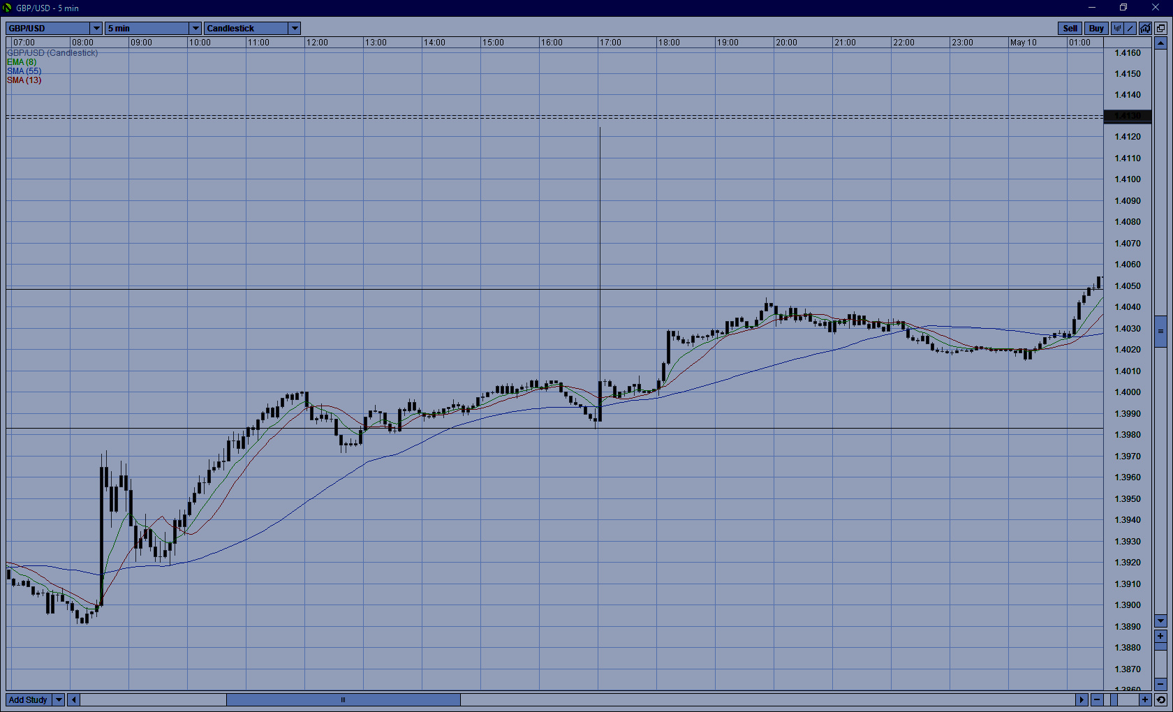Click the horizontal scrollbar thumb
The height and width of the screenshot is (712, 1173).
pos(343,699)
